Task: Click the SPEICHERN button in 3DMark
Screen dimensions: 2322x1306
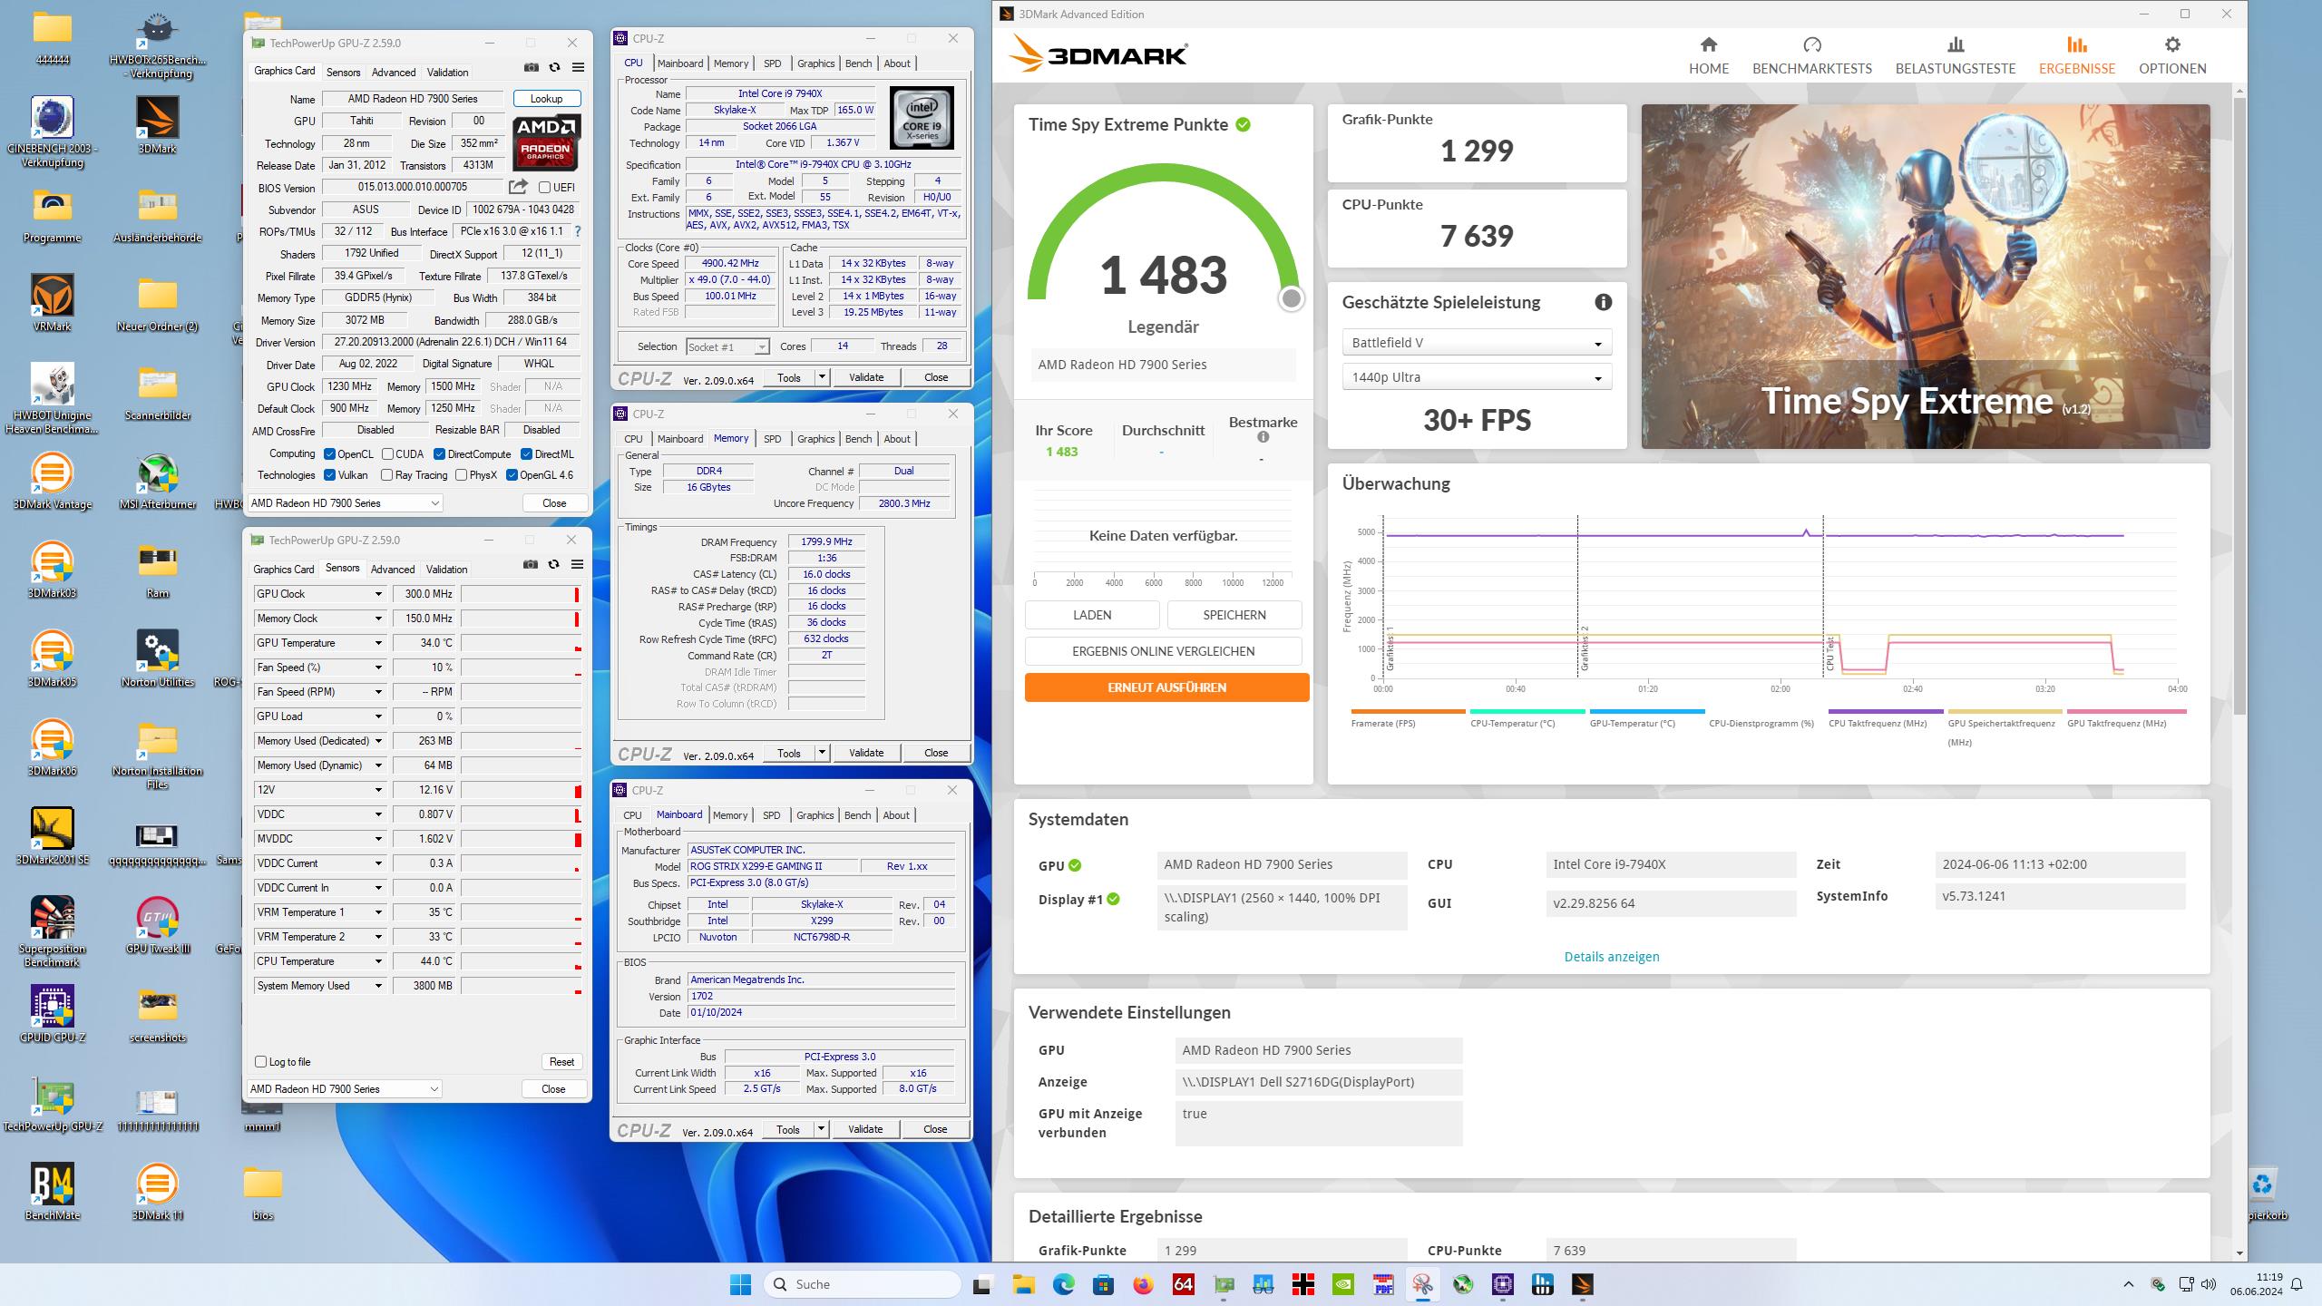Action: point(1234,615)
